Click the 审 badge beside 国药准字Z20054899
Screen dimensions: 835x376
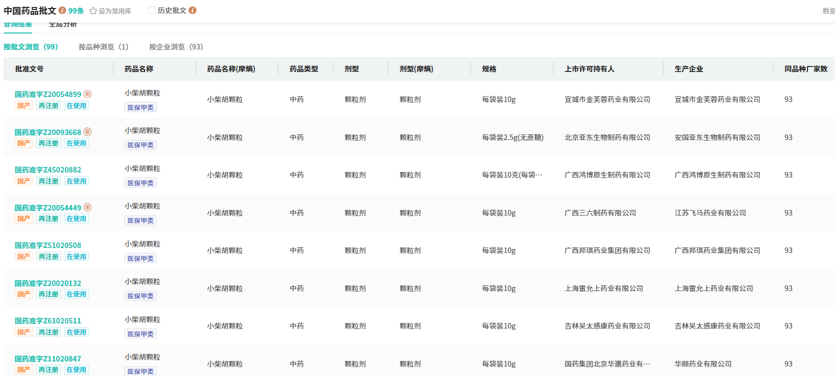coord(87,94)
